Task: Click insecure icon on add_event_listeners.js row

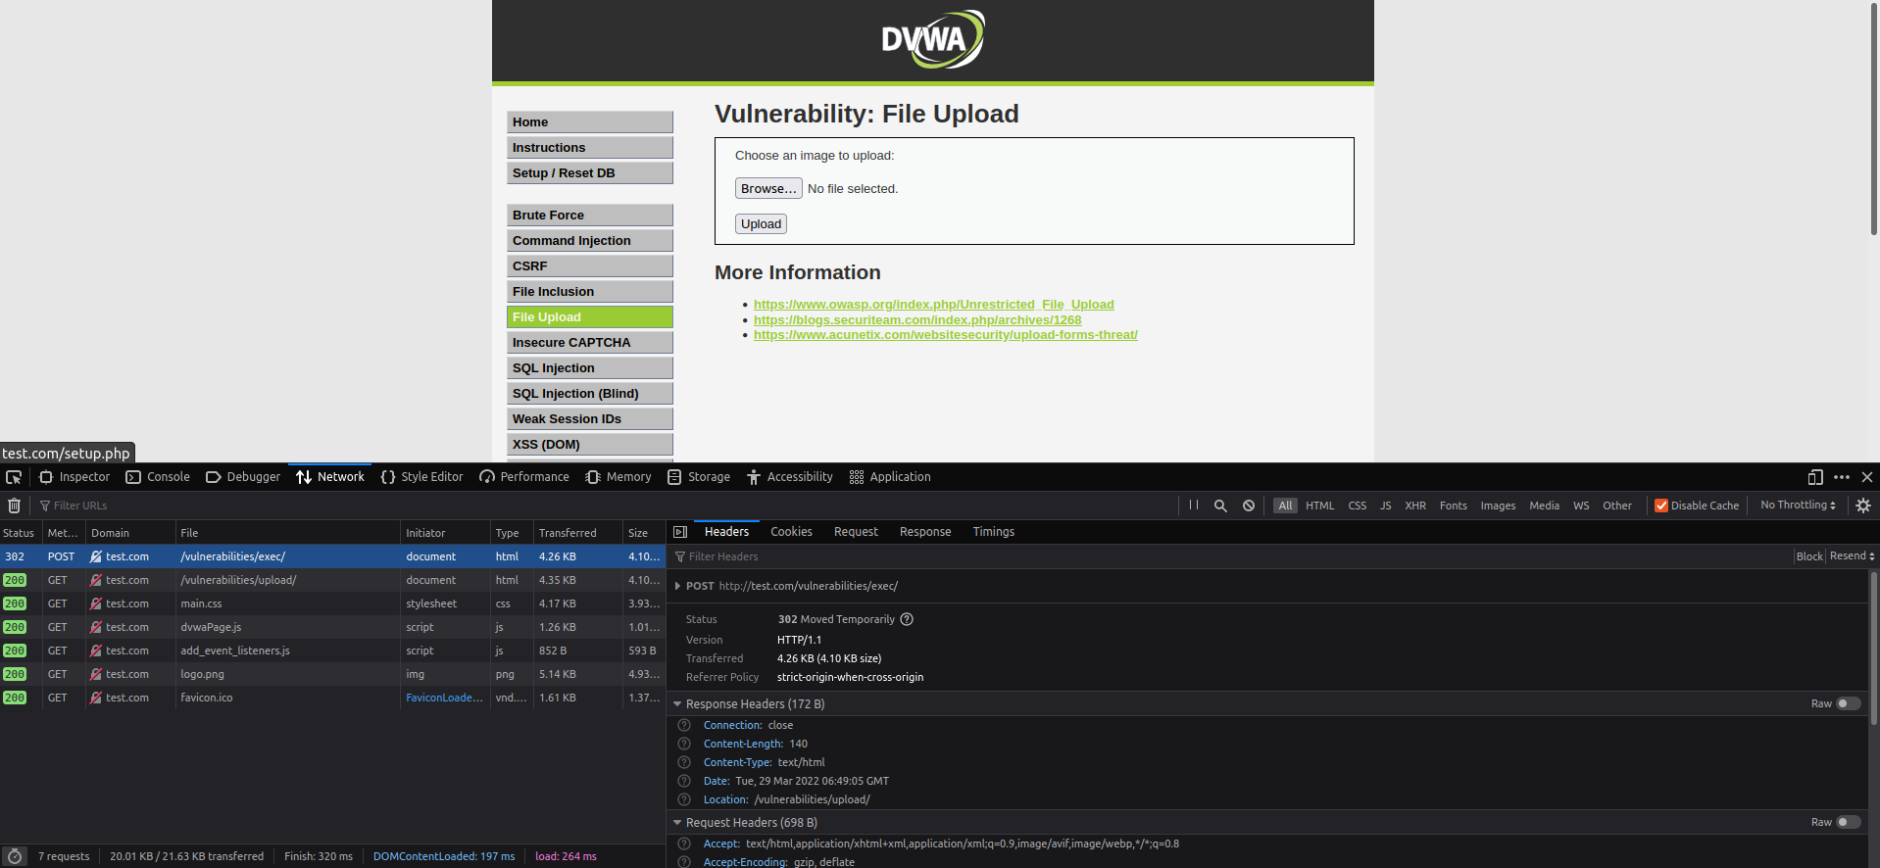Action: click(96, 651)
